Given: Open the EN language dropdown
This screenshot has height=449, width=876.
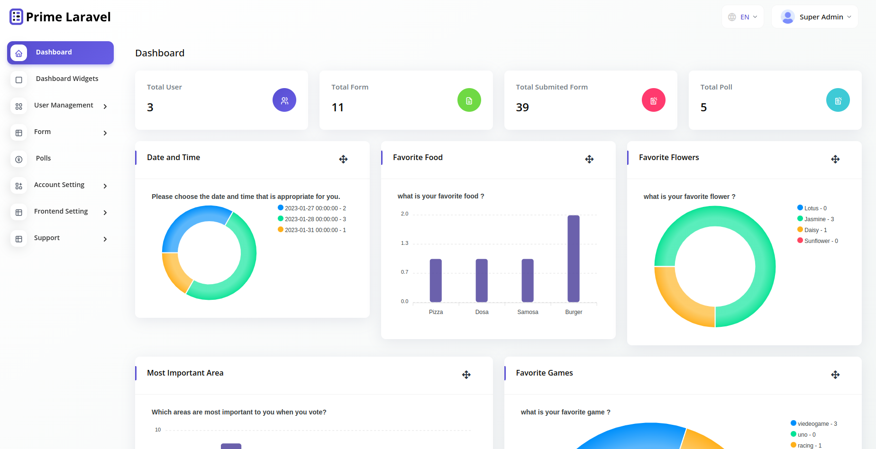Looking at the screenshot, I should (743, 17).
